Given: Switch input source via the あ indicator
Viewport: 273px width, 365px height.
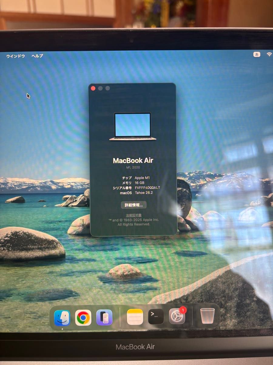Looking at the screenshot, I should pos(257,54).
